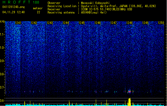167x106 pixels.
Task: Click the 0.6 kHz frequency axis label
Action: point(2,101)
